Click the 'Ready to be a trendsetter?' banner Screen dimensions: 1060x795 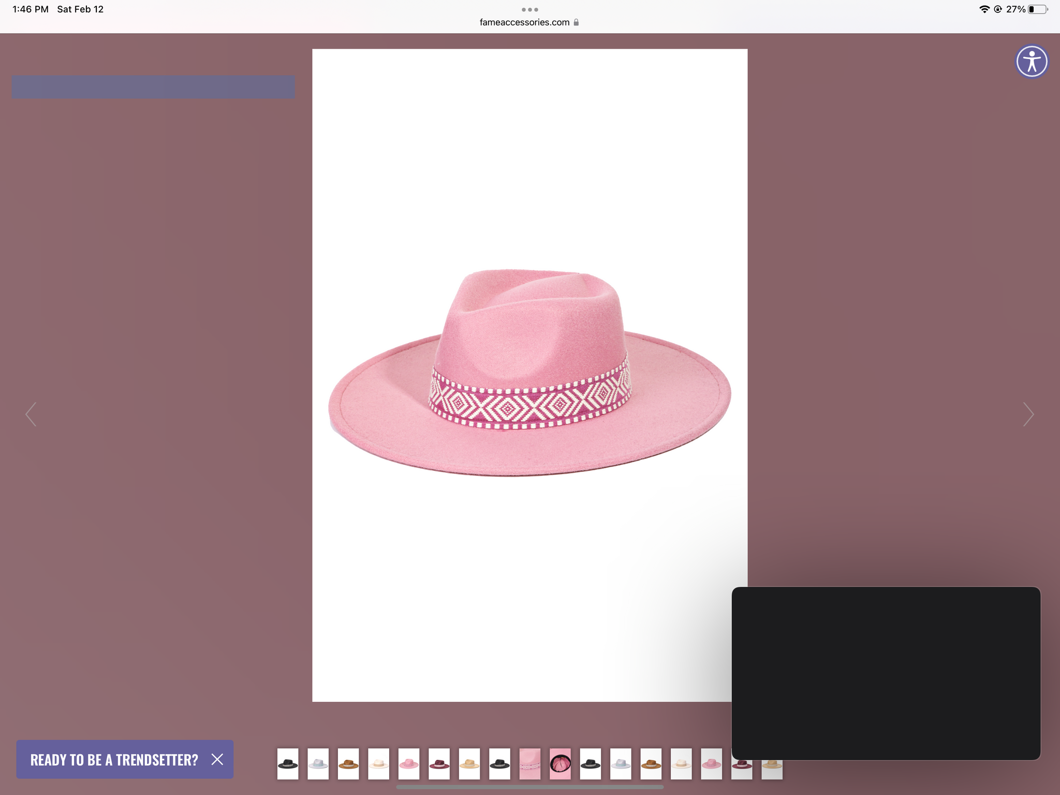(x=114, y=760)
